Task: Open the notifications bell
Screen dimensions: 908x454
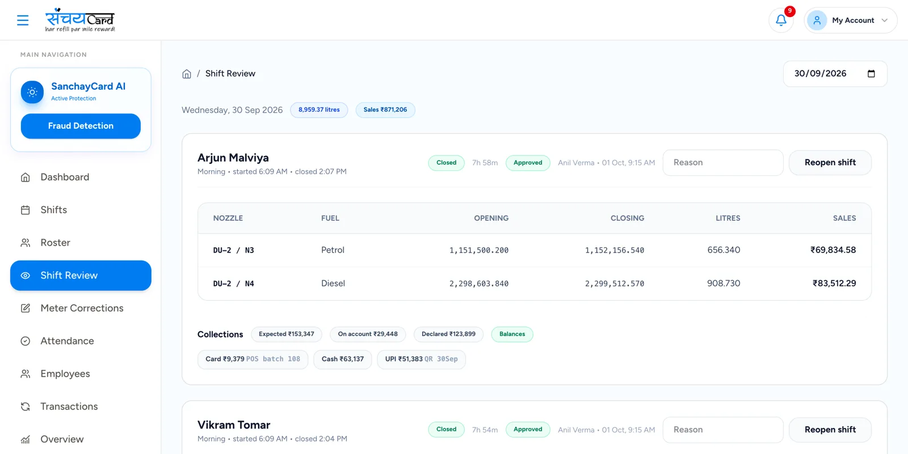Action: click(x=781, y=20)
